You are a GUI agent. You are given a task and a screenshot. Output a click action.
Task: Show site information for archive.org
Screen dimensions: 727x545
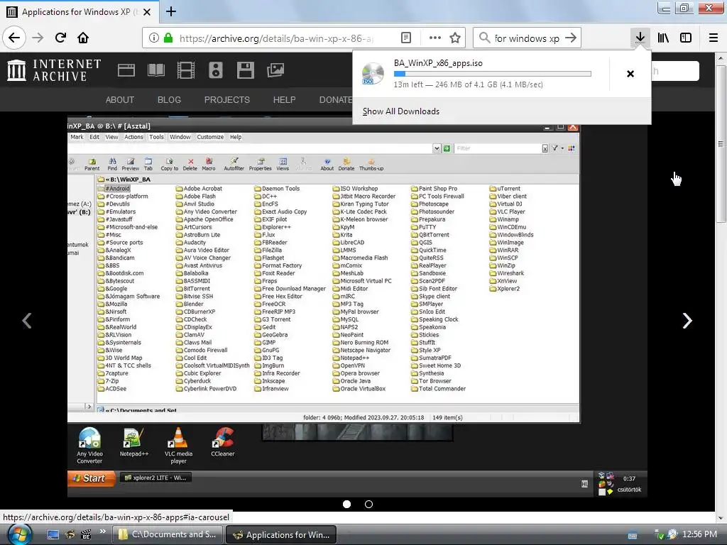click(x=154, y=38)
